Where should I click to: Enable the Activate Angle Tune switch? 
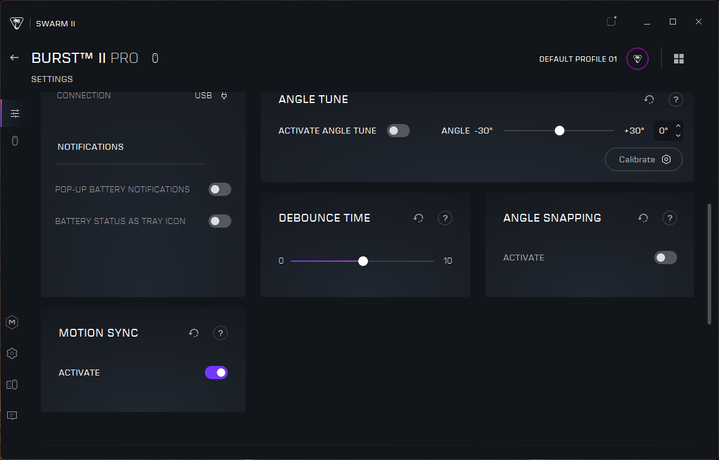[398, 131]
